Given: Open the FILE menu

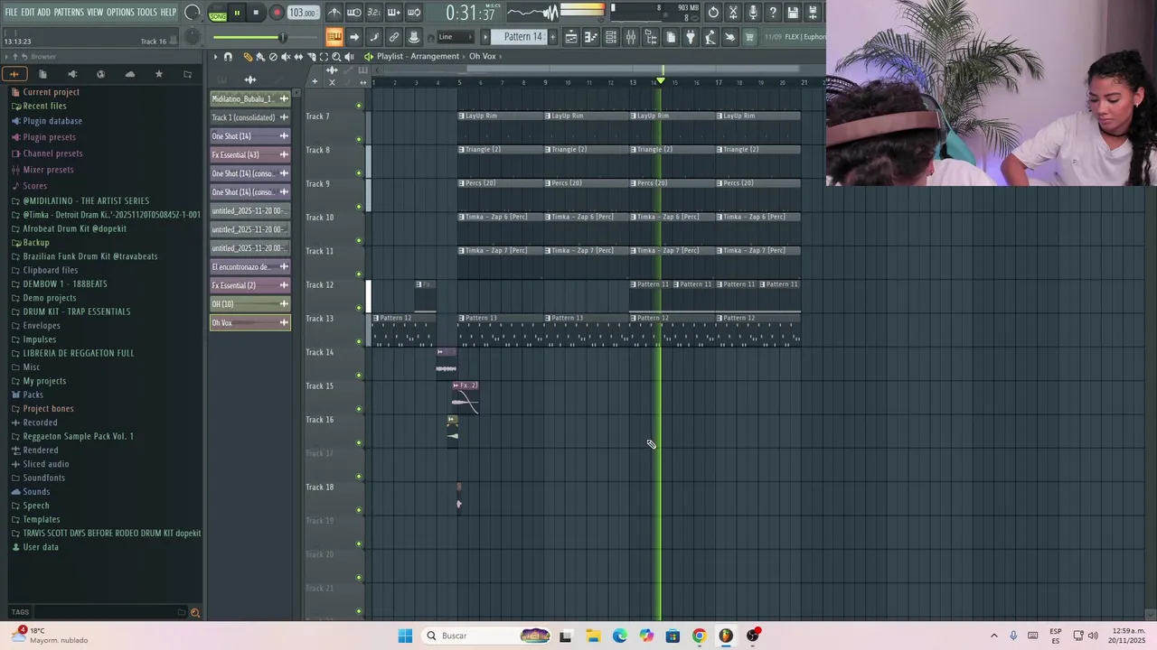Looking at the screenshot, I should [x=11, y=12].
